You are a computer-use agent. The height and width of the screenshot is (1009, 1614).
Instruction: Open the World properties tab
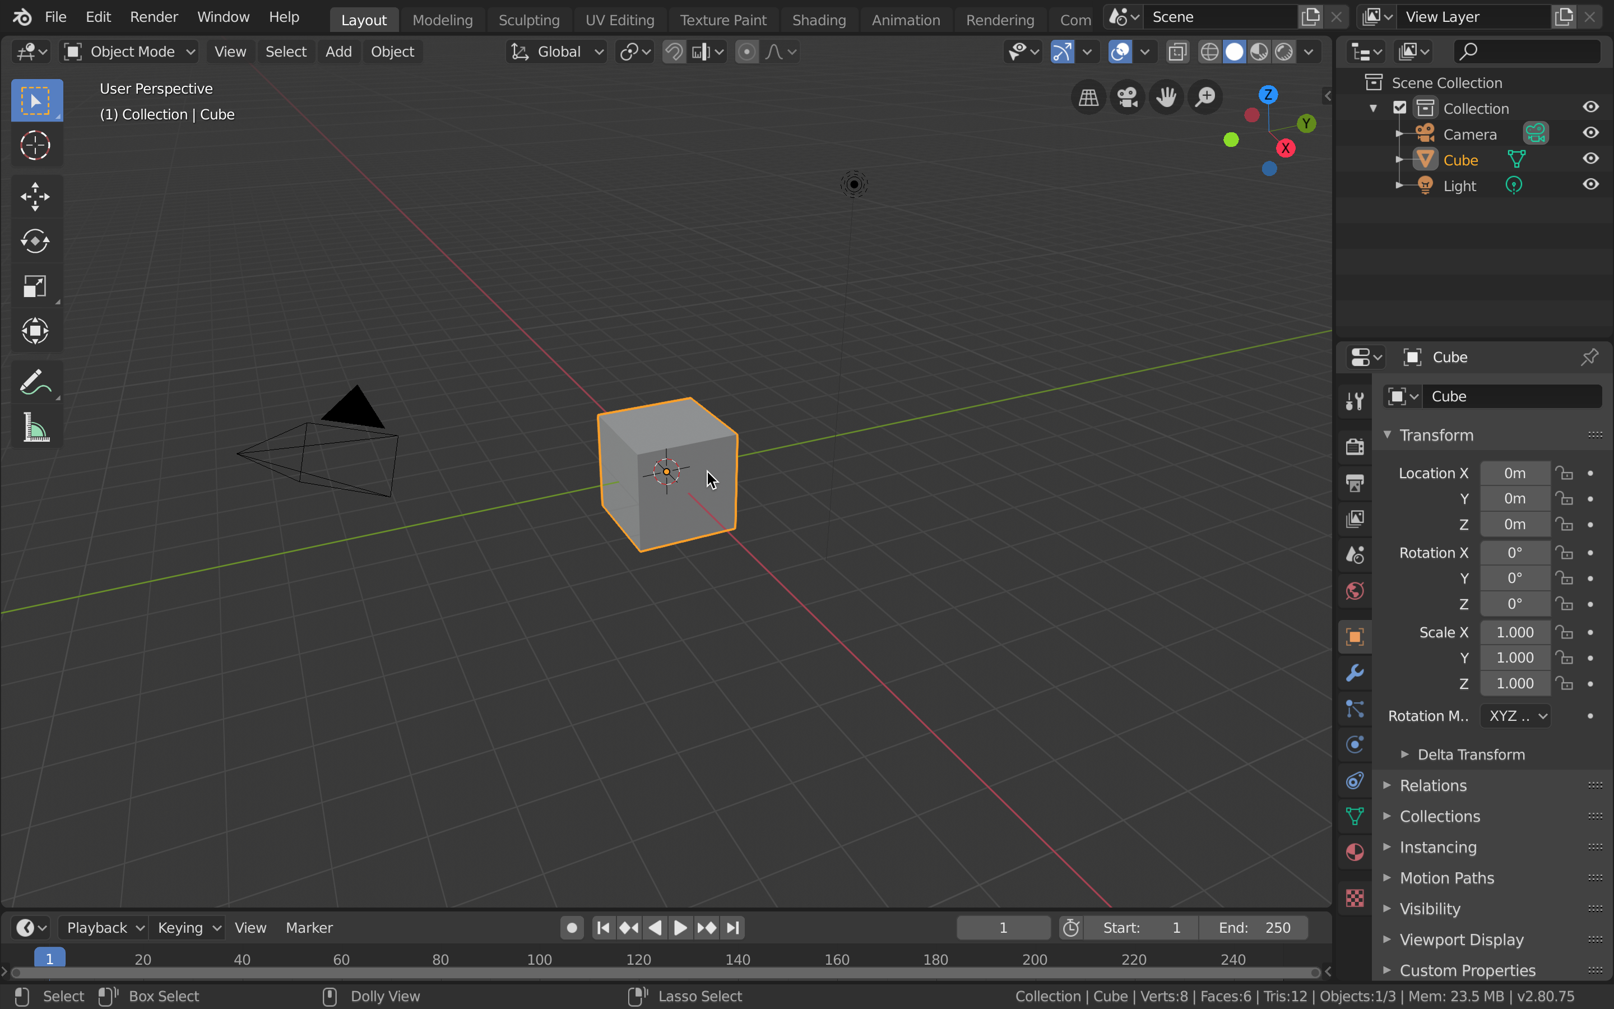(x=1355, y=591)
